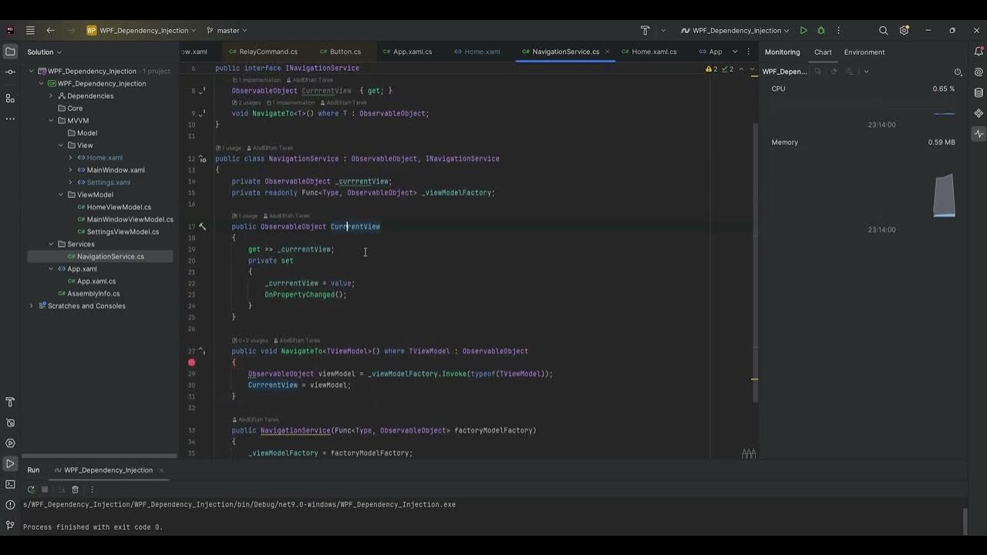Click the hammer quick-action on line 17
The image size is (987, 555).
(202, 227)
